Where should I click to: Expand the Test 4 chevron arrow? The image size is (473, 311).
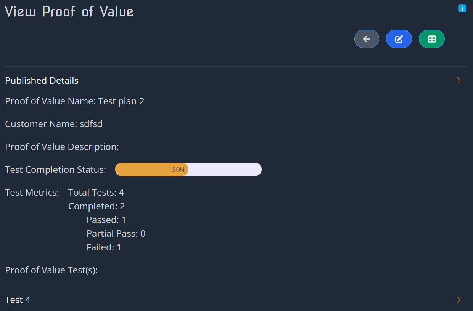pyautogui.click(x=459, y=300)
